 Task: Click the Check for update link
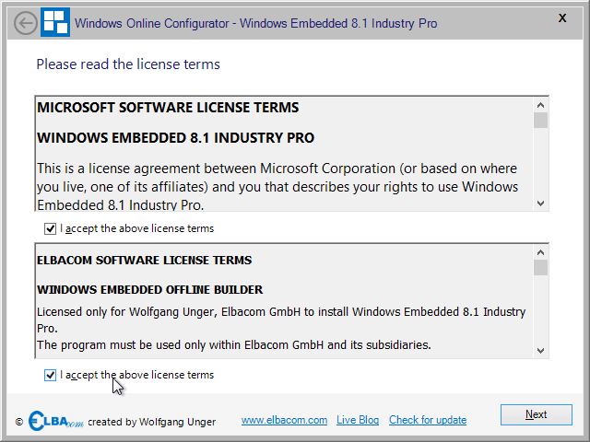(428, 420)
